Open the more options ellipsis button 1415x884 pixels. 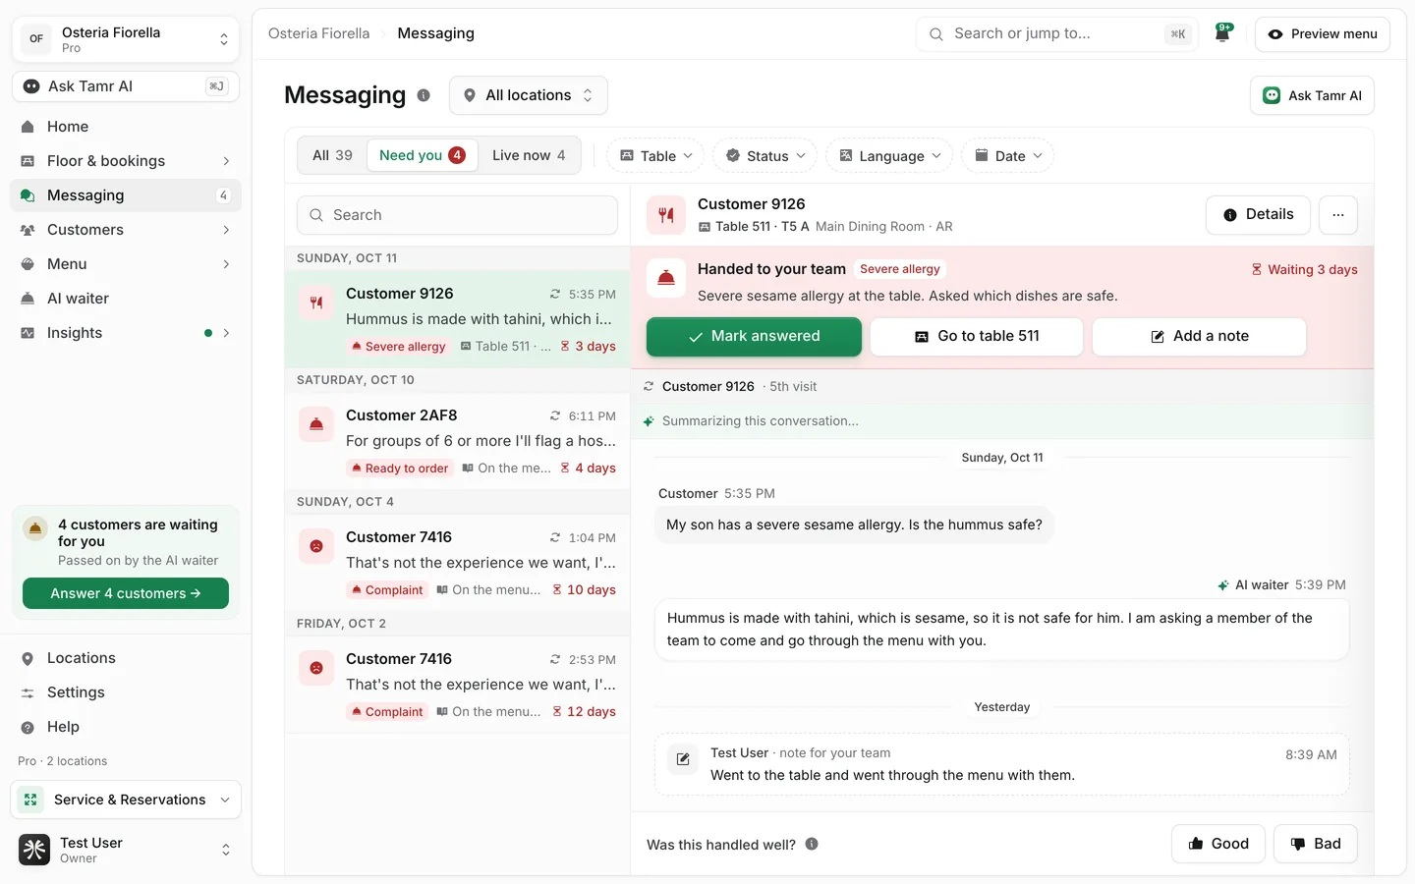[1338, 214]
